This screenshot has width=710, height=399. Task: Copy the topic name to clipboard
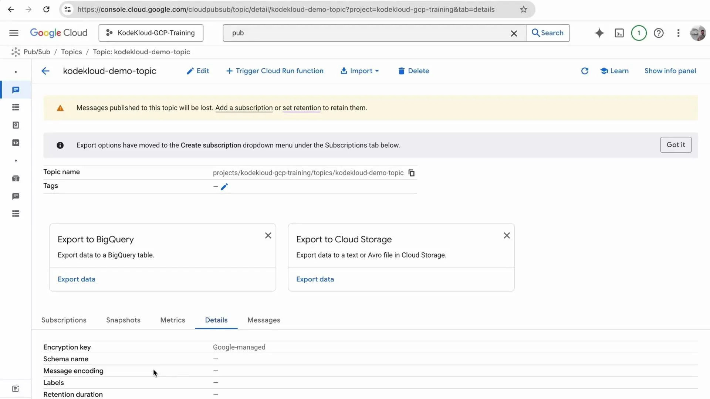click(x=411, y=173)
